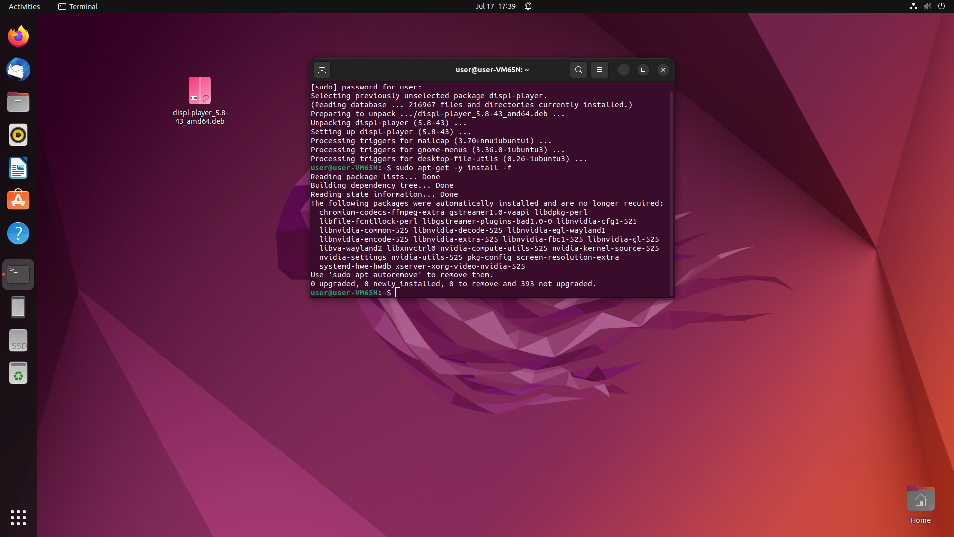
Task: Open the clock and calendar panel
Action: [495, 6]
